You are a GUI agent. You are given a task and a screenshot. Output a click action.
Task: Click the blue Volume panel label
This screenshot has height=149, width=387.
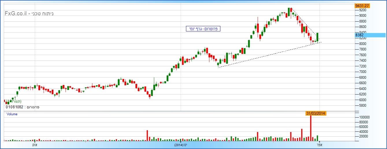coord(12,114)
